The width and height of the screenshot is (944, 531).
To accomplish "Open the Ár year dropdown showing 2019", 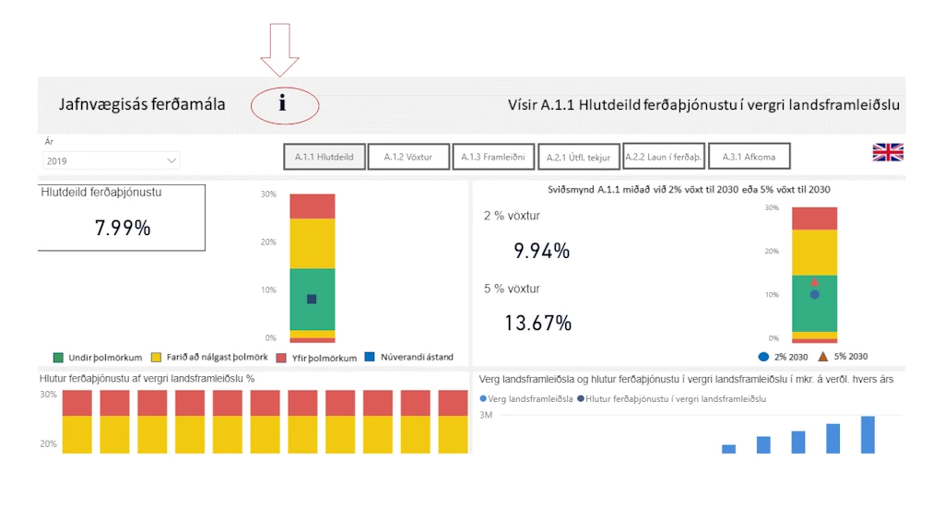I will (x=112, y=160).
